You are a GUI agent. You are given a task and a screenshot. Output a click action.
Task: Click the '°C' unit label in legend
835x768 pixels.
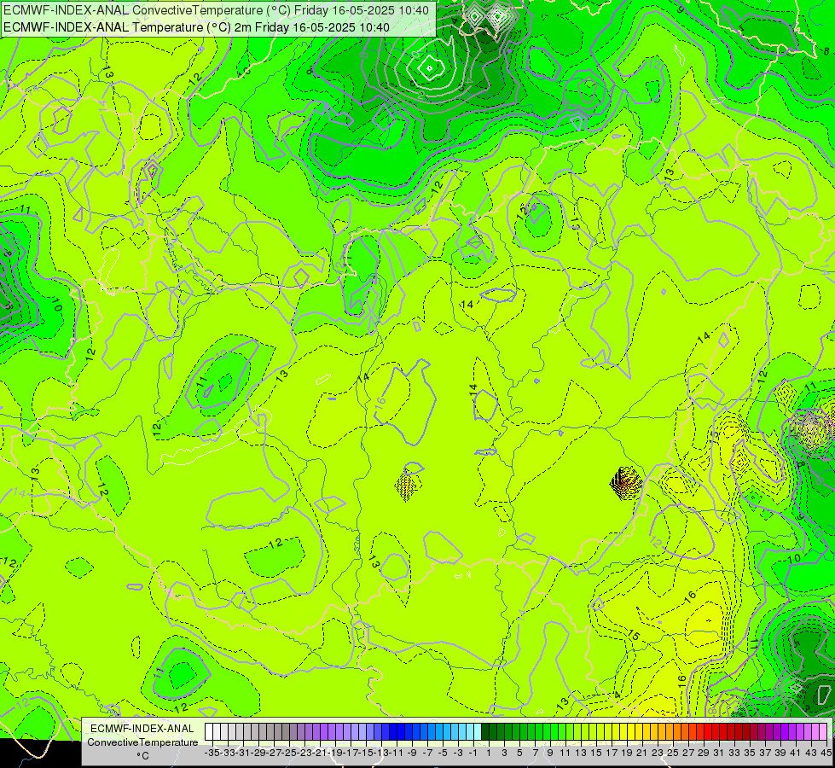click(x=142, y=756)
